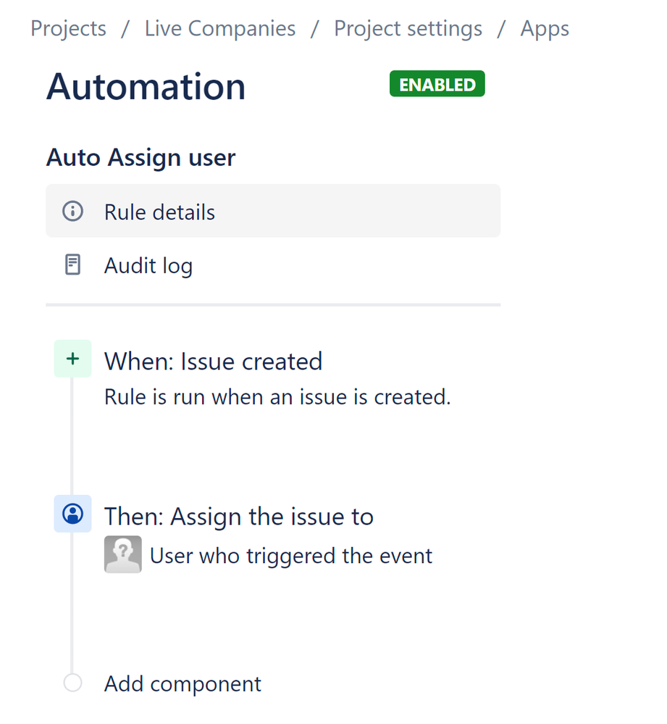Click the Automation page heading

[146, 86]
